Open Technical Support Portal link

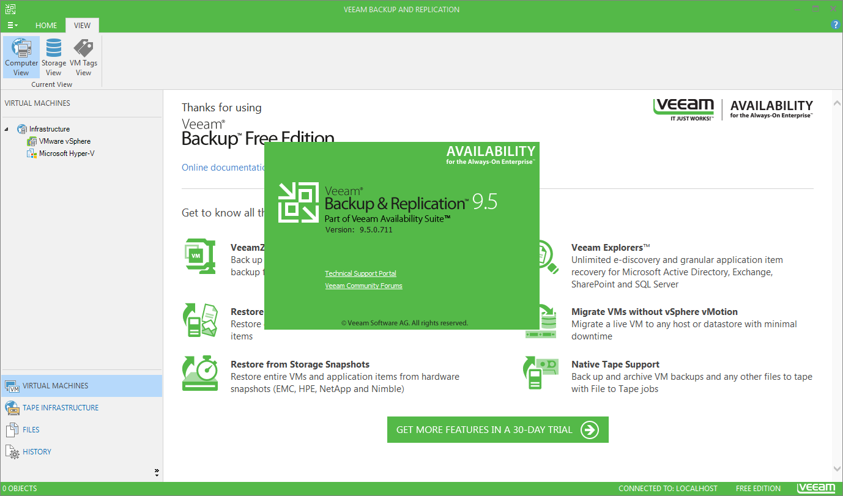pos(360,273)
